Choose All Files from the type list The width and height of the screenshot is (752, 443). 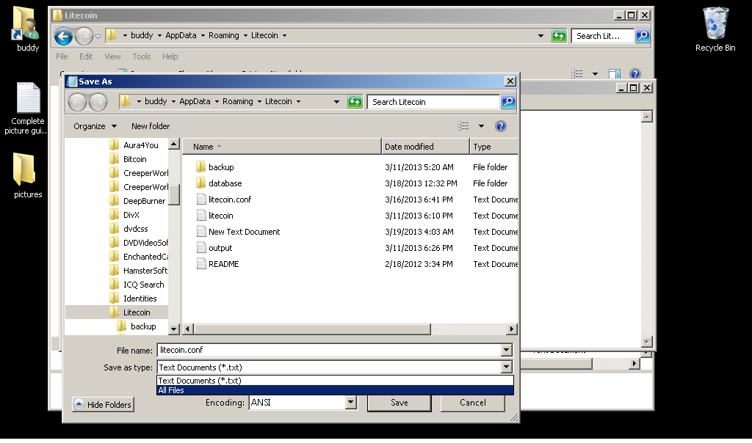pyautogui.click(x=335, y=390)
